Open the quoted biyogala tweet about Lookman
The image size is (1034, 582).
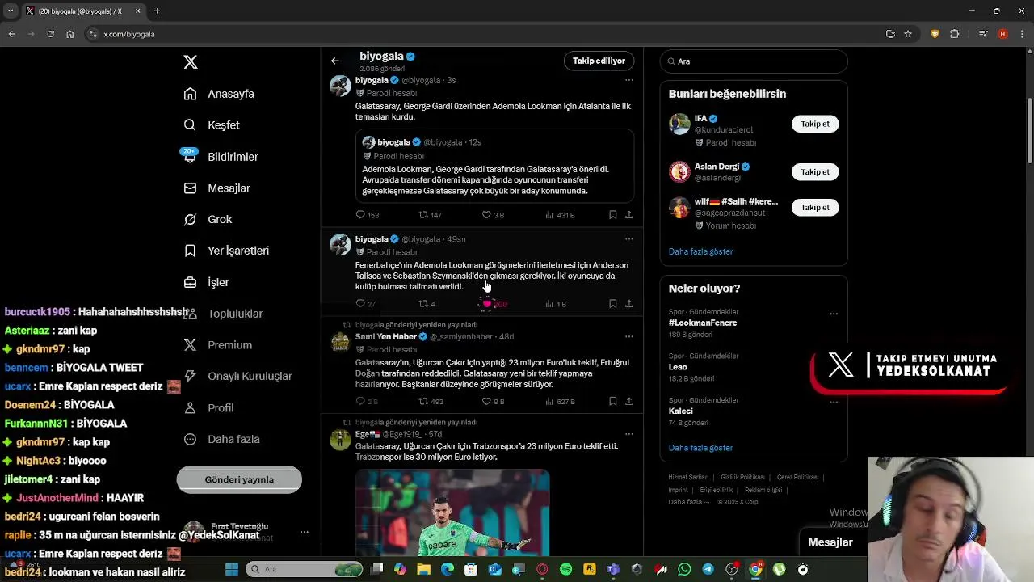pos(494,166)
